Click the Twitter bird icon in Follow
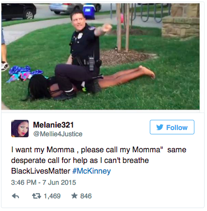Screen dimensions: 207x211 pos(160,128)
